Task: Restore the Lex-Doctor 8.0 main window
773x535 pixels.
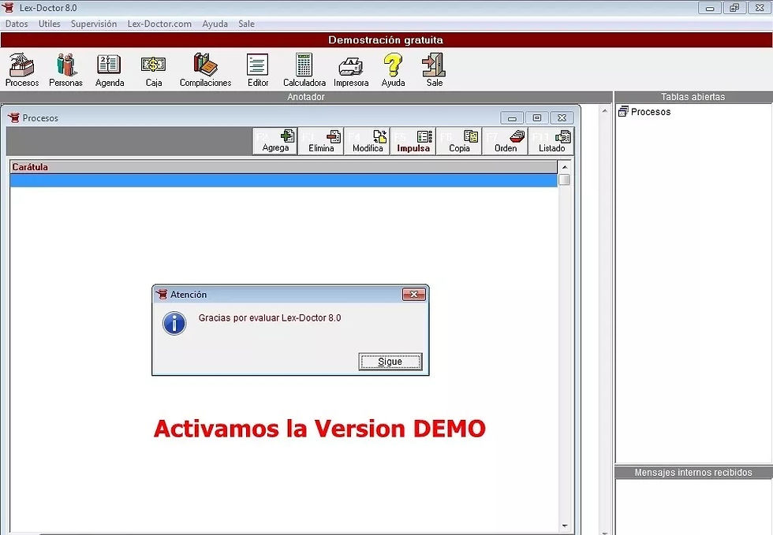Action: point(734,8)
